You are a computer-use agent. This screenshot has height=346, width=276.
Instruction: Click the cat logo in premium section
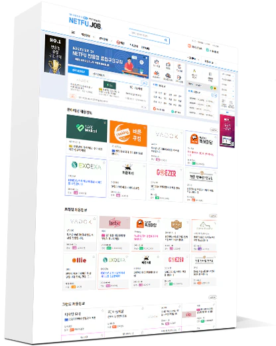146,260
